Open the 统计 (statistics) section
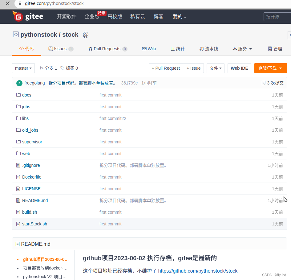Viewport: 291px width, 280px height. (x=177, y=49)
